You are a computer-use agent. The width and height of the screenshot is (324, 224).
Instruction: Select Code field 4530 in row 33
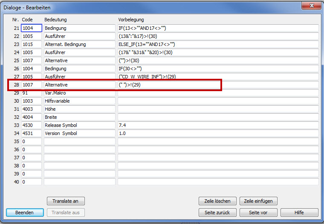click(32, 125)
